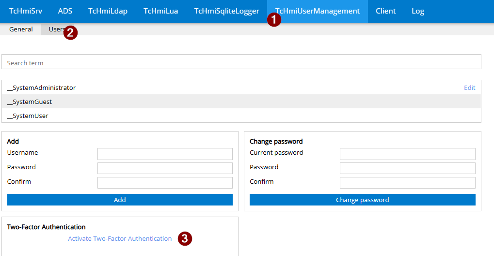Switch to the ADS tab
Screen dimensions: 494x264
pos(65,11)
